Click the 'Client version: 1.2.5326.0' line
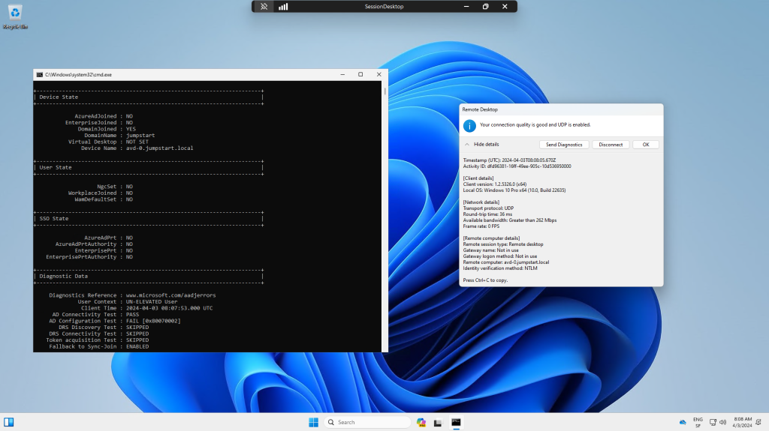769x431 pixels. (495, 184)
